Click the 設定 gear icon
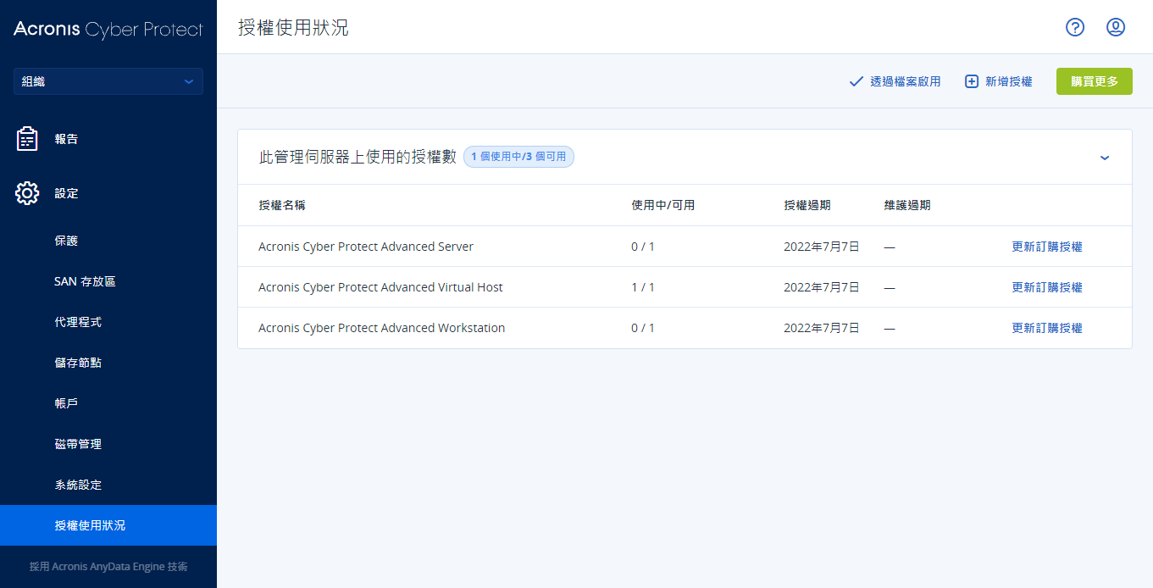 [27, 193]
